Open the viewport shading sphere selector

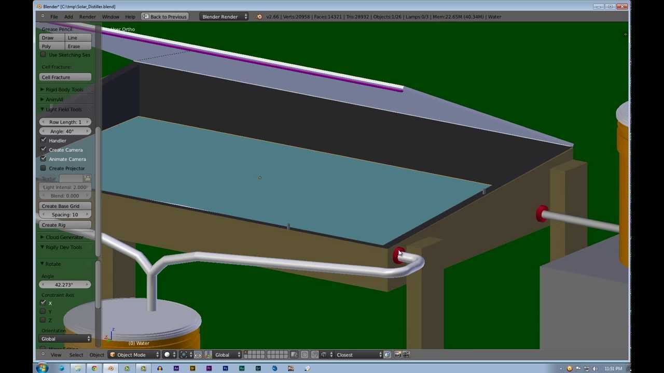(x=170, y=355)
